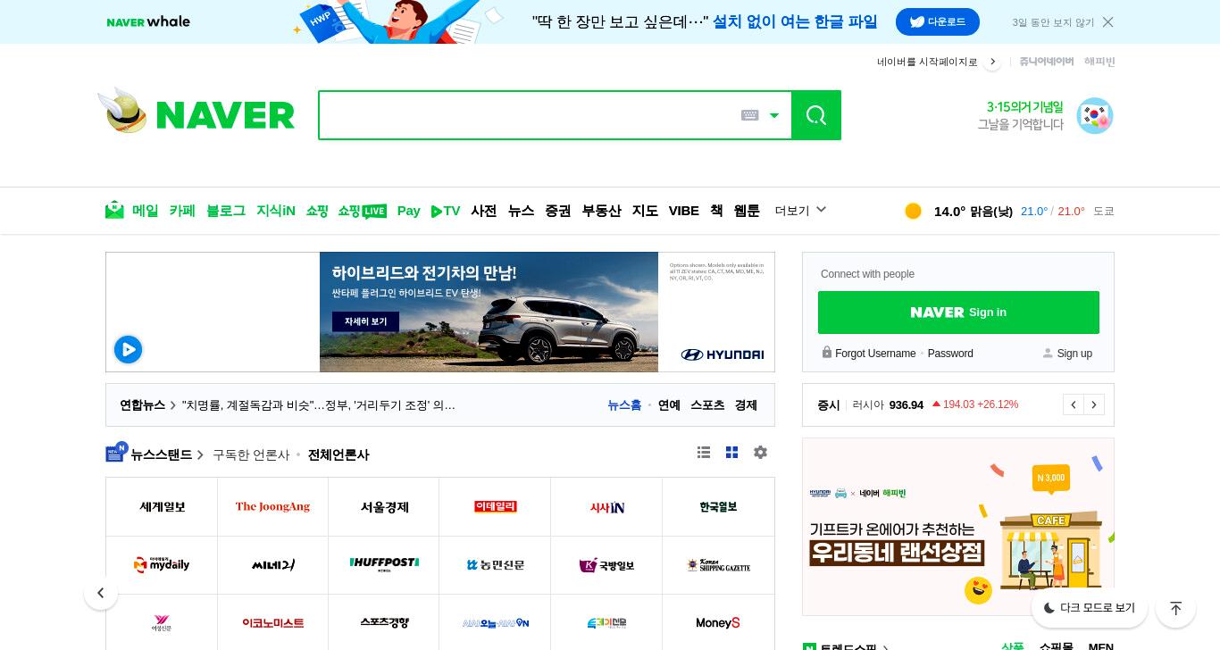Click the Sign up link
The width and height of the screenshot is (1220, 650).
click(x=1074, y=354)
